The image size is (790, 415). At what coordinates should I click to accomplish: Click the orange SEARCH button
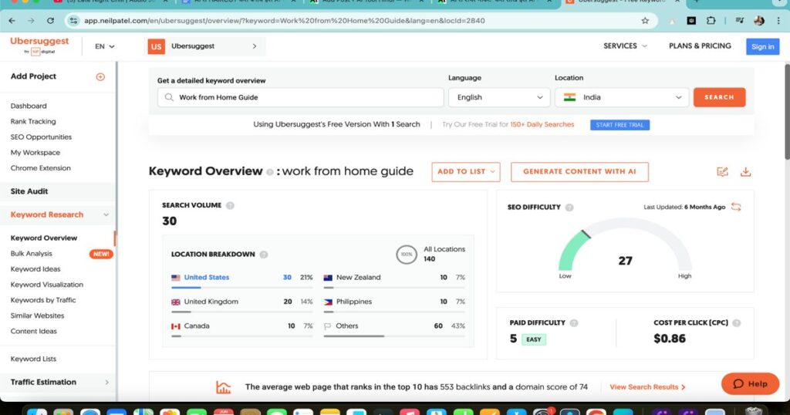point(719,97)
